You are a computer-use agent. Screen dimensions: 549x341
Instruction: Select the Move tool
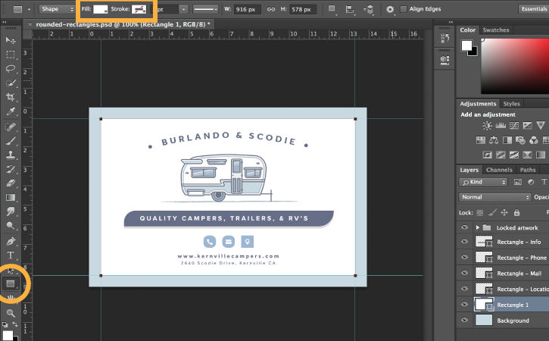point(11,39)
